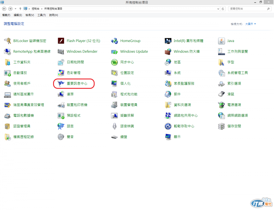Viewport: 274px width, 210px height.
Task: Open the 自動播放 icon
Action: click(x=8, y=73)
